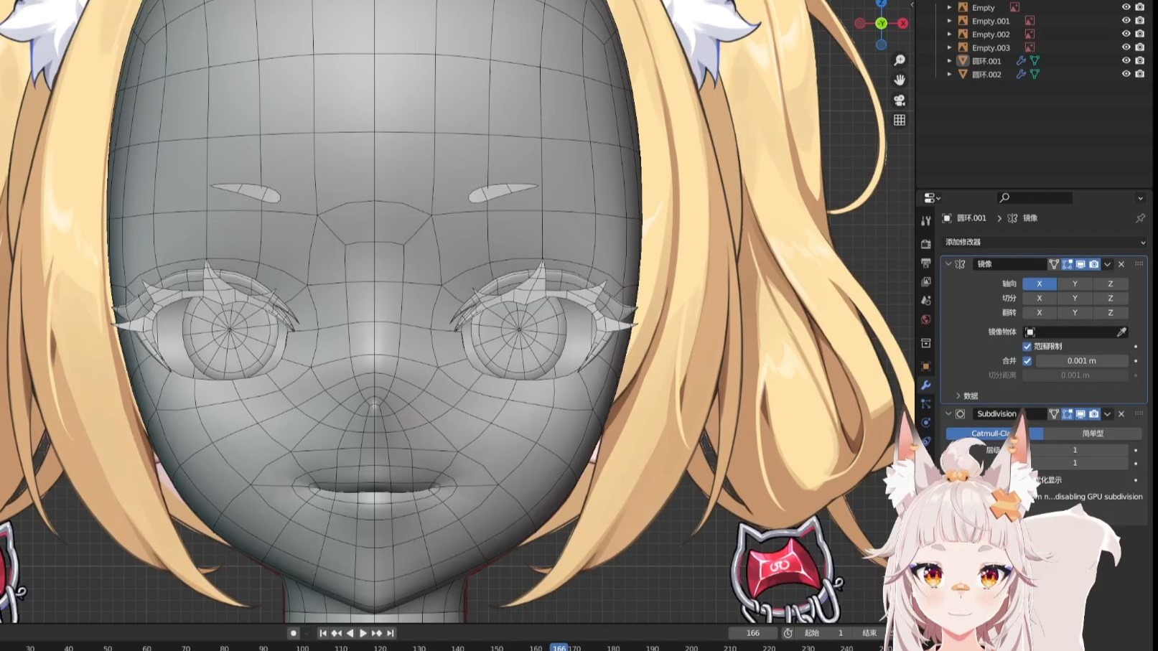1158x651 pixels.
Task: Collapse the Subdivision modifier panel
Action: coord(948,414)
